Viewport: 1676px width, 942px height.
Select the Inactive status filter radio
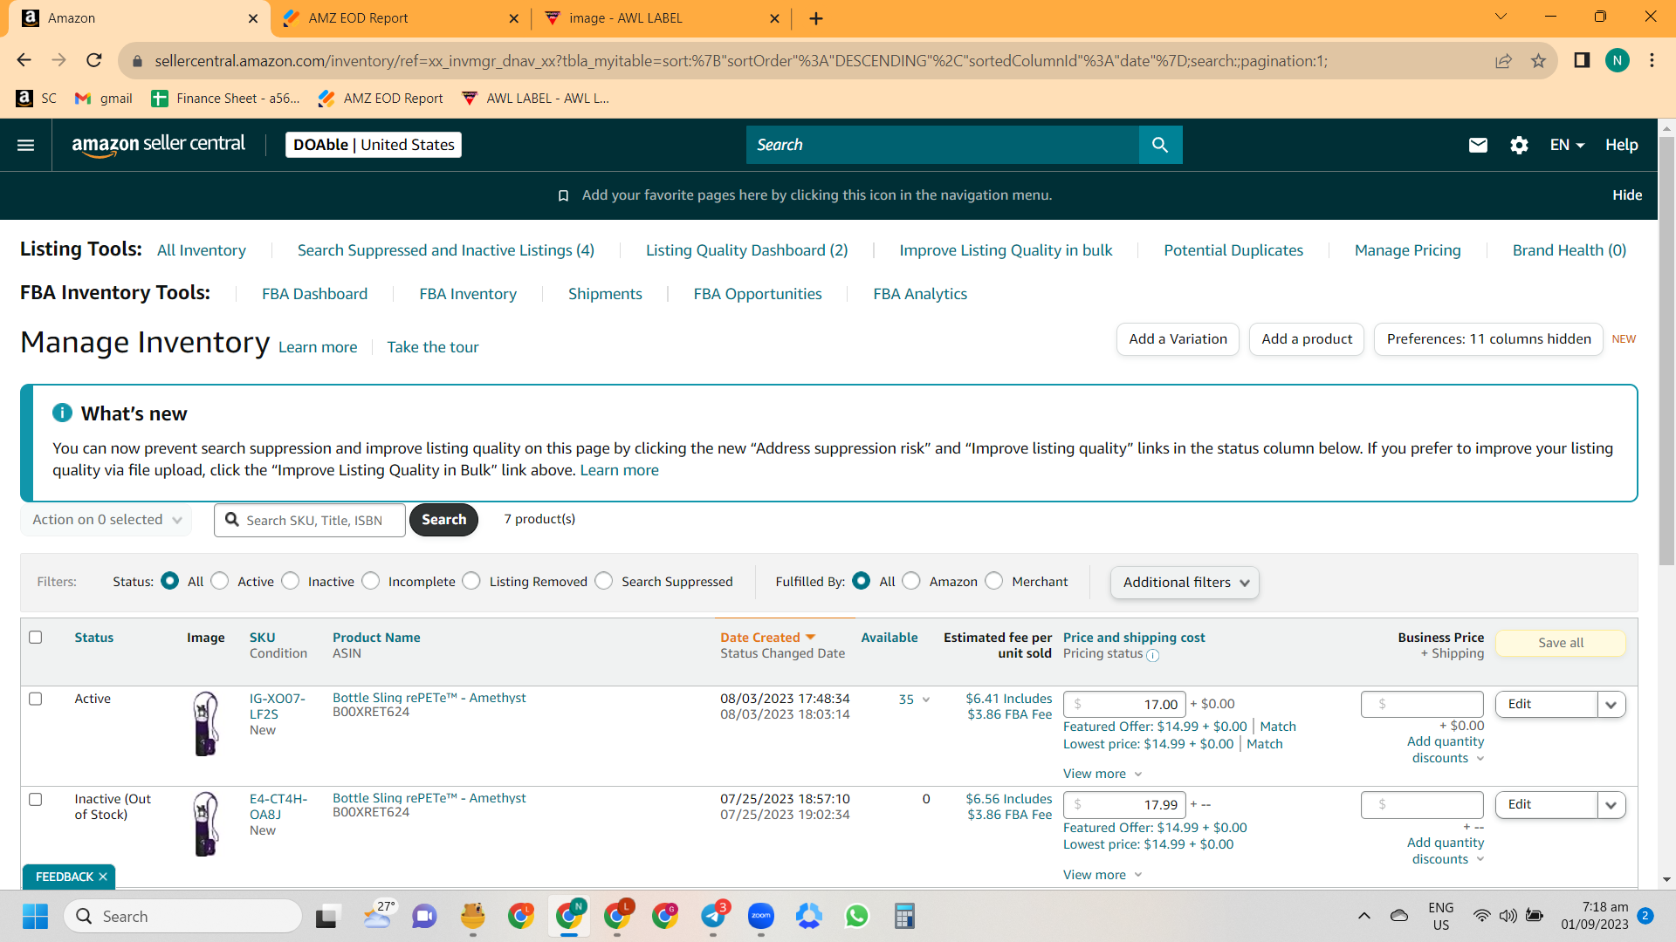pos(291,581)
